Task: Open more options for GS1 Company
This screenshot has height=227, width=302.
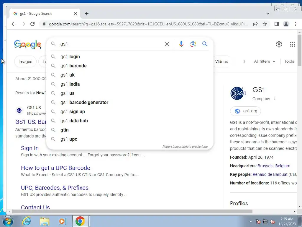Action: point(275,98)
